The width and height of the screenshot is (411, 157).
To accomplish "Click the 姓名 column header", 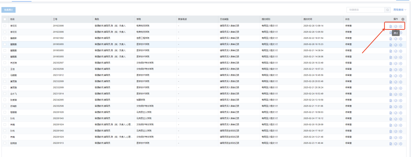I will [12, 19].
